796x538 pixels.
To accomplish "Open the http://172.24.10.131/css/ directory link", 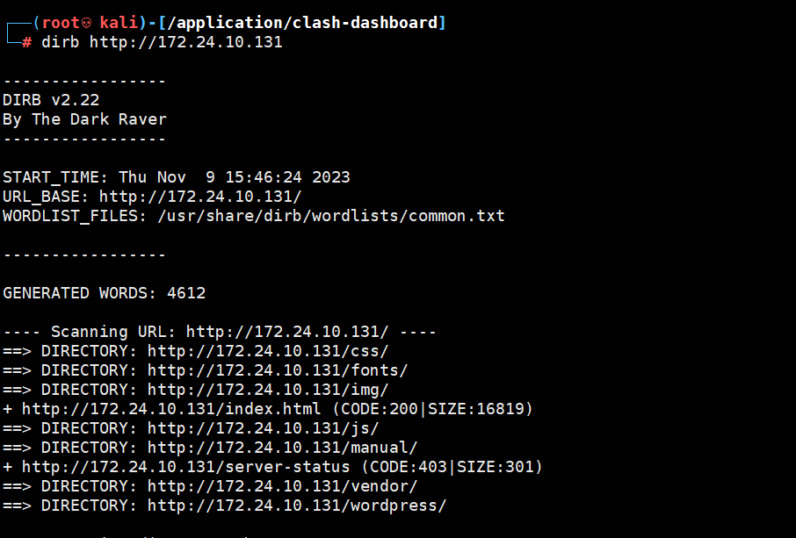I will 268,351.
